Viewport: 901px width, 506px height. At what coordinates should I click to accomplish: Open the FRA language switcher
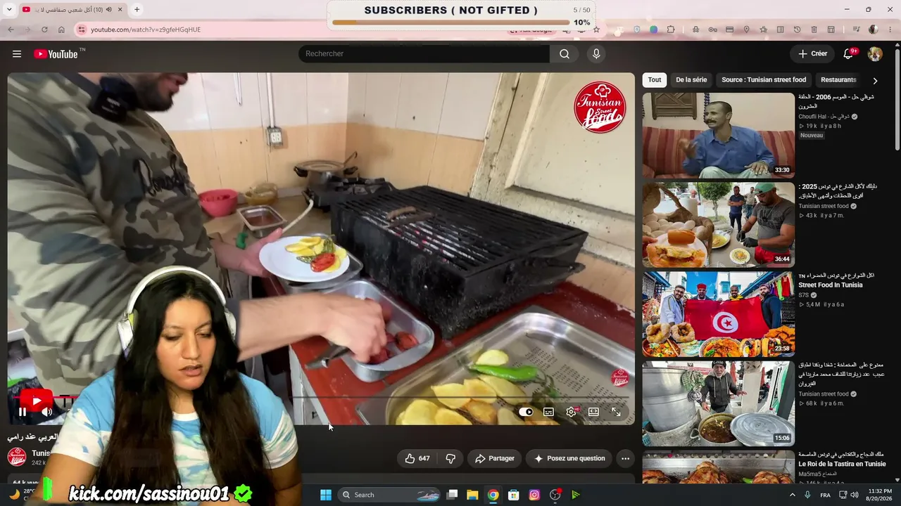825,495
